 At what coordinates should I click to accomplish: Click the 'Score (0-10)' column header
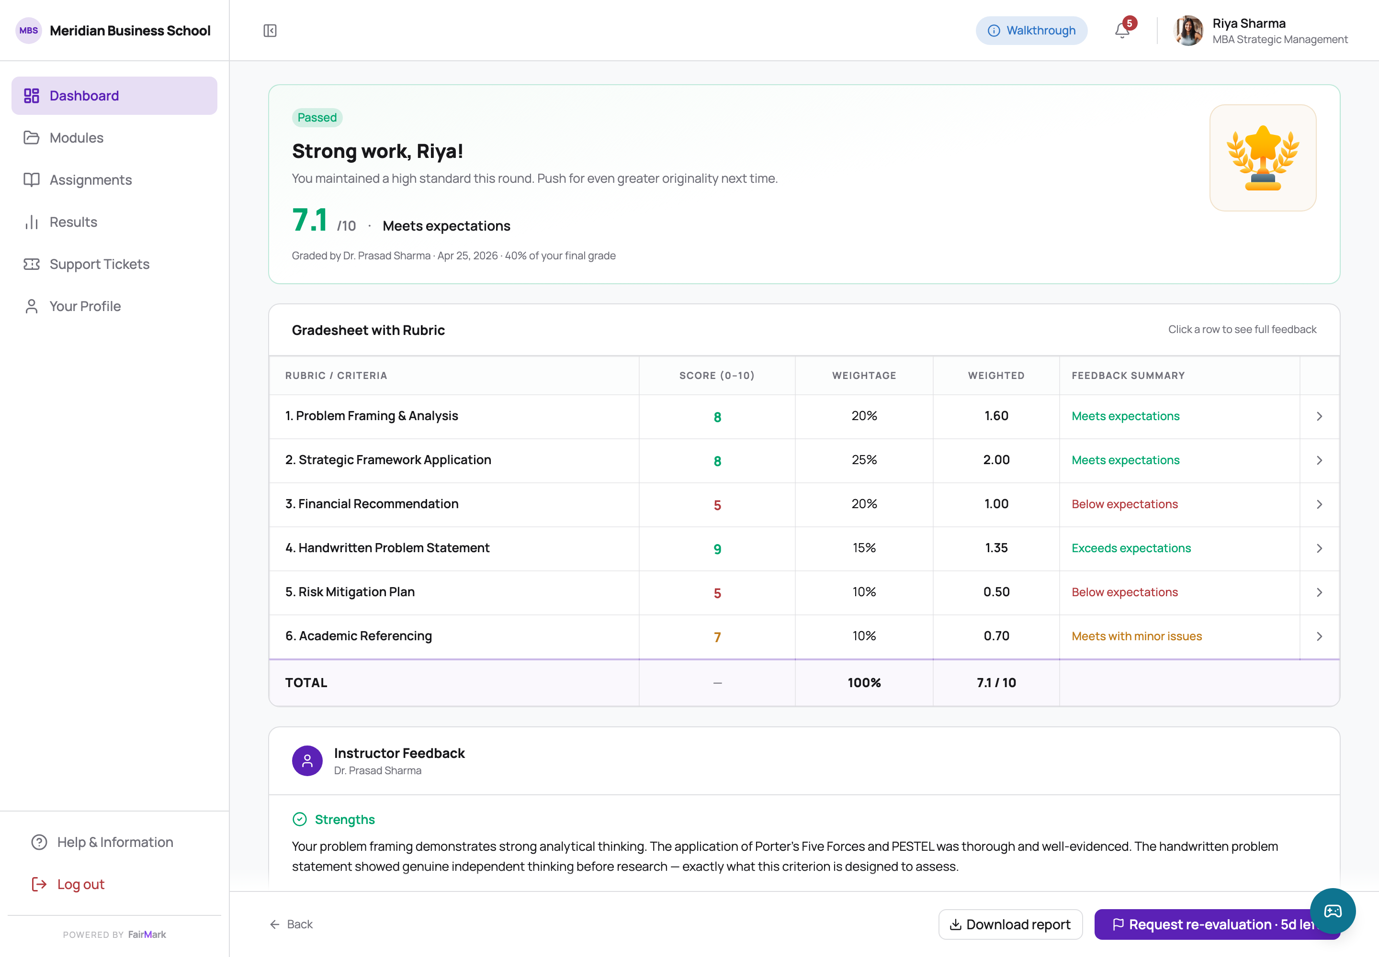pyautogui.click(x=716, y=376)
